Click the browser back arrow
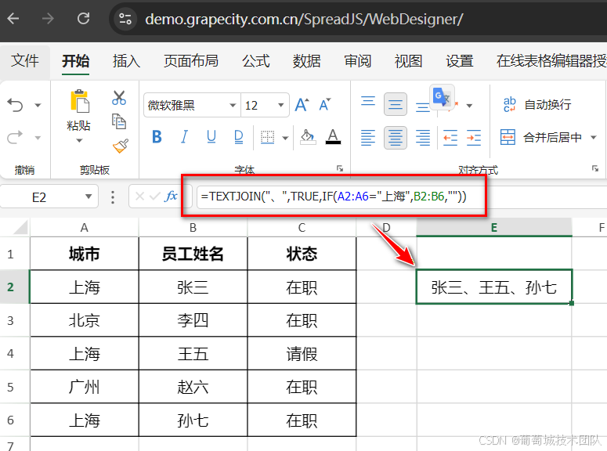This screenshot has height=451, width=607. pos(13,18)
